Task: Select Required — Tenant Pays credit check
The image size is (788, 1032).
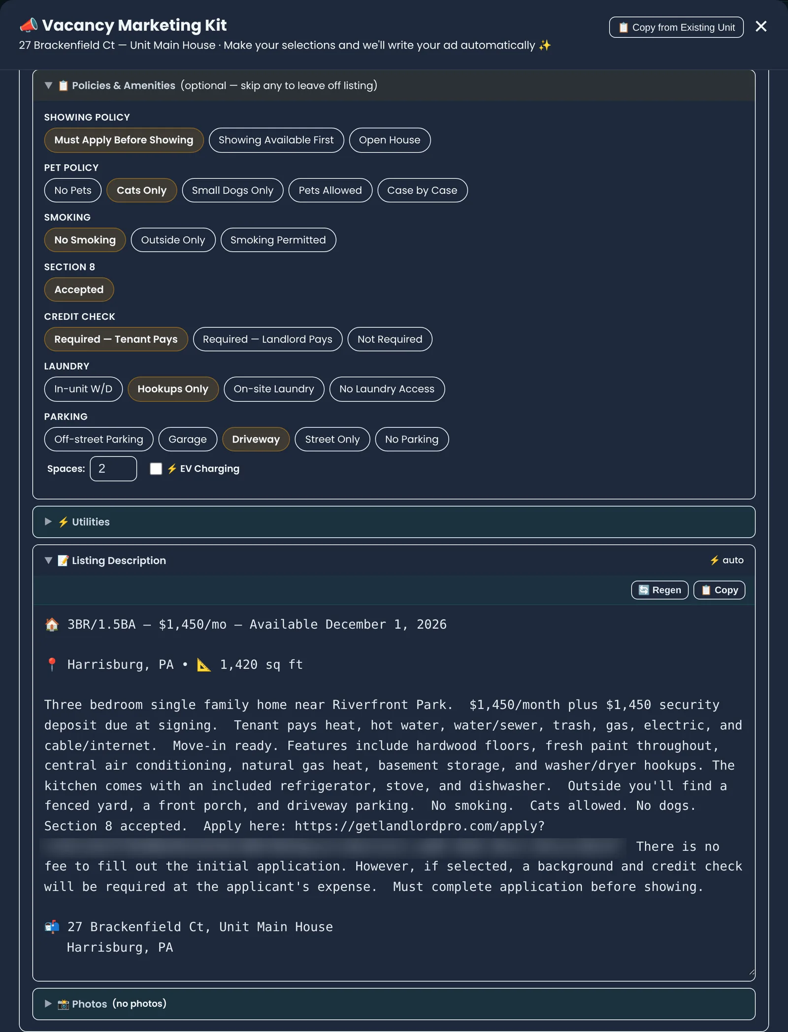Action: (x=116, y=339)
